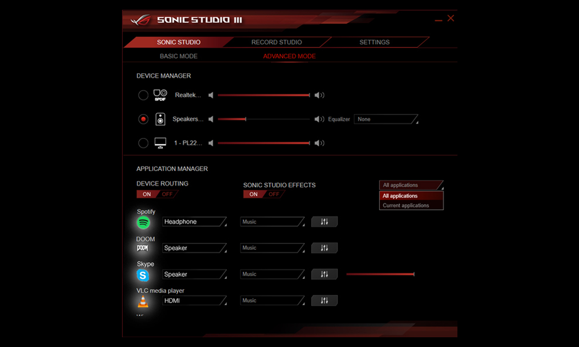Click the Realtek SPDIF device icon
This screenshot has height=347, width=579.
tap(160, 95)
